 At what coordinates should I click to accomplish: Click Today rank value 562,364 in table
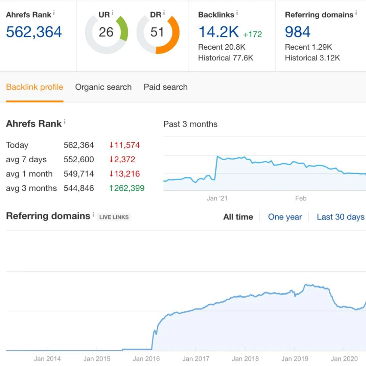79,145
